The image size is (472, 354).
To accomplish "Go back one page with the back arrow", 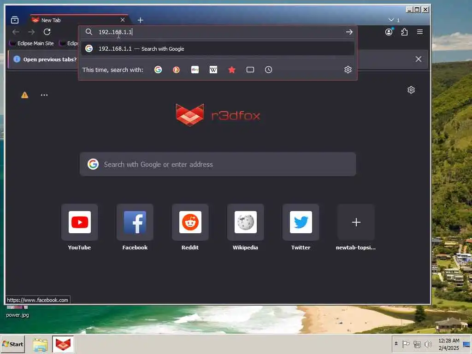I will 16,32.
